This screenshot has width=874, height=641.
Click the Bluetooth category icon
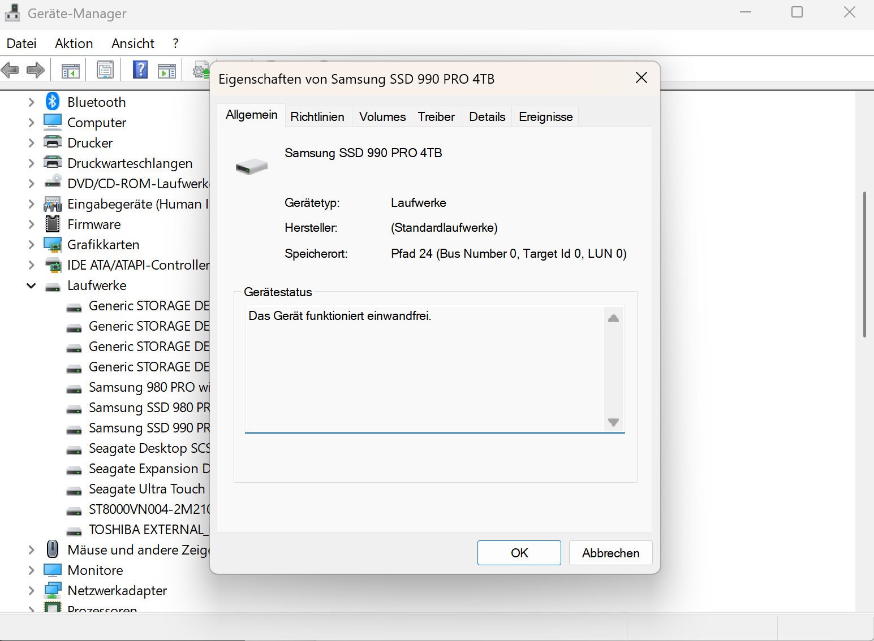(x=53, y=102)
